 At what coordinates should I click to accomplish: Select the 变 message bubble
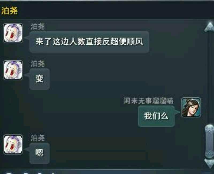pos(39,79)
